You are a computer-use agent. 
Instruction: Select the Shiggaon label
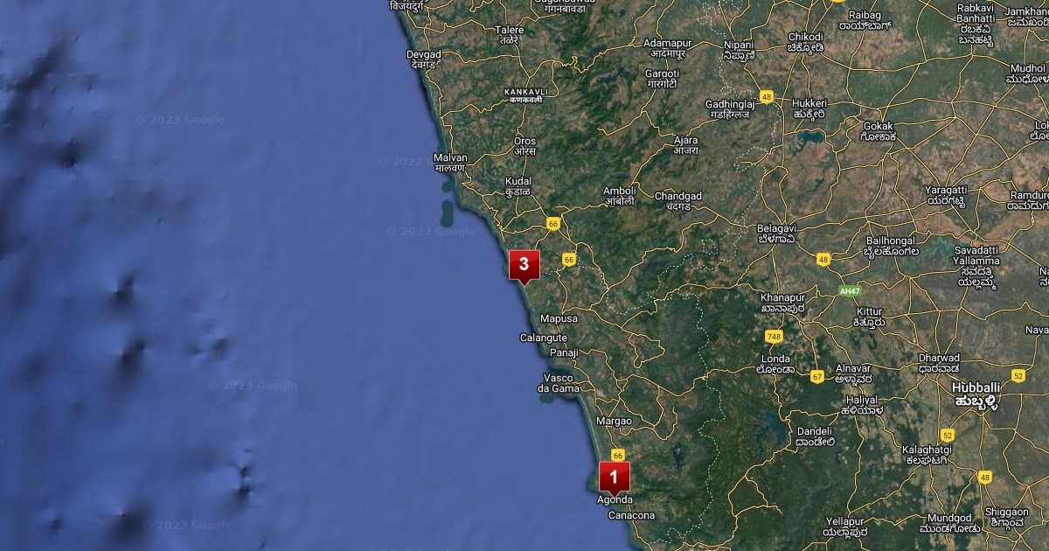(x=1007, y=517)
